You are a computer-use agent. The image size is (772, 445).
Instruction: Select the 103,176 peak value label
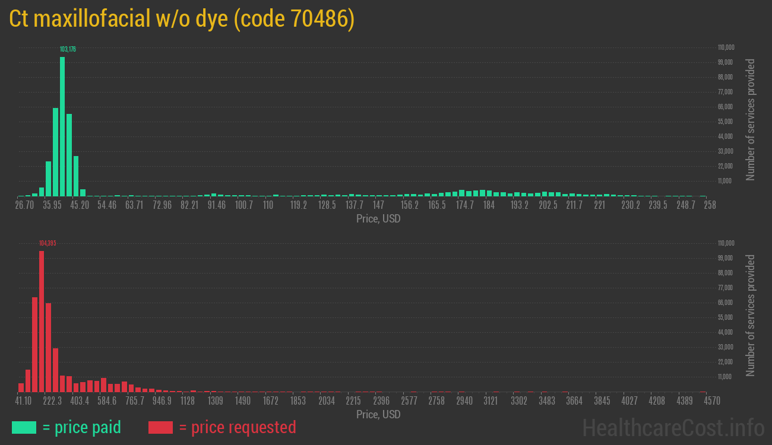point(68,49)
